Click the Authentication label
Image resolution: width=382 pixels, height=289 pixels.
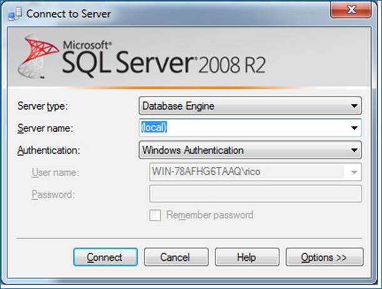(48, 150)
